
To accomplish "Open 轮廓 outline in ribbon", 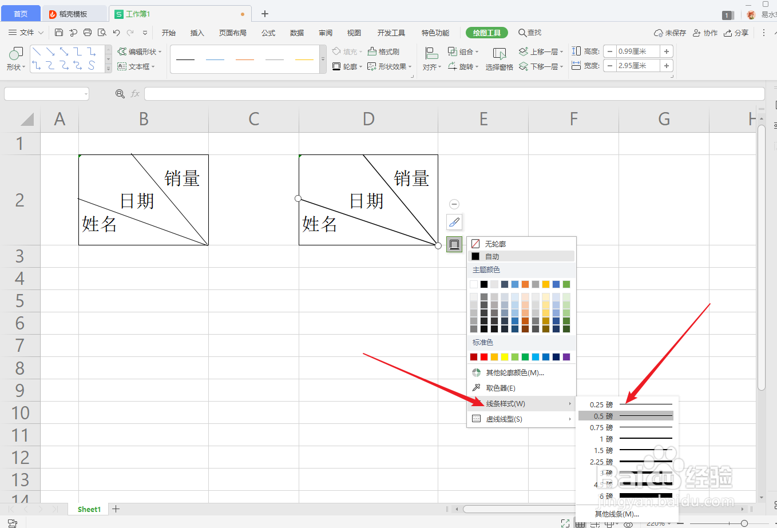I will point(347,66).
